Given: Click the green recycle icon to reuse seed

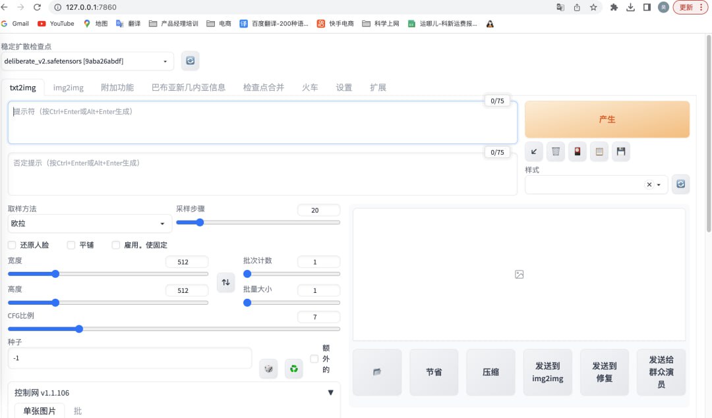Looking at the screenshot, I should point(293,369).
